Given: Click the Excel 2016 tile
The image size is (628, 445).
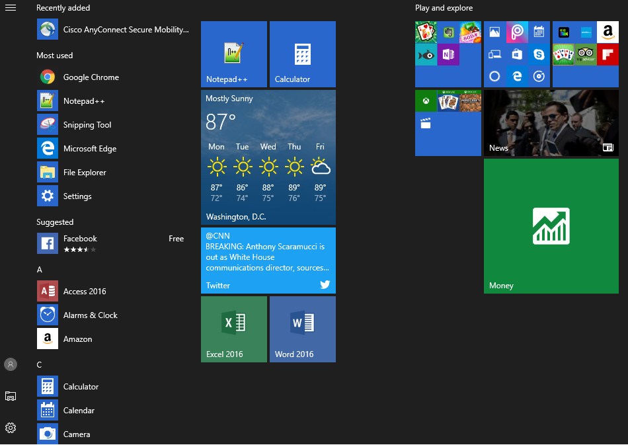Looking at the screenshot, I should click(x=234, y=329).
